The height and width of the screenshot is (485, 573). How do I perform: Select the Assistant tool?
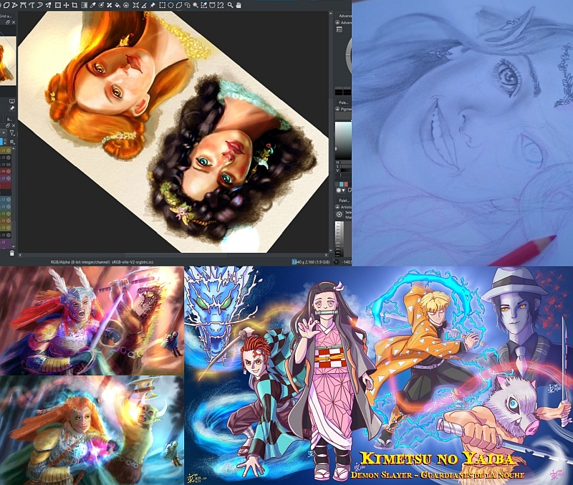pyautogui.click(x=135, y=5)
